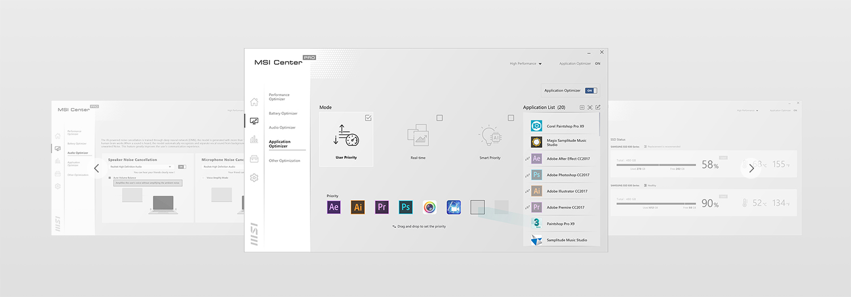Click the edit pencil icon beside Application List
The width and height of the screenshot is (851, 297).
tap(598, 107)
